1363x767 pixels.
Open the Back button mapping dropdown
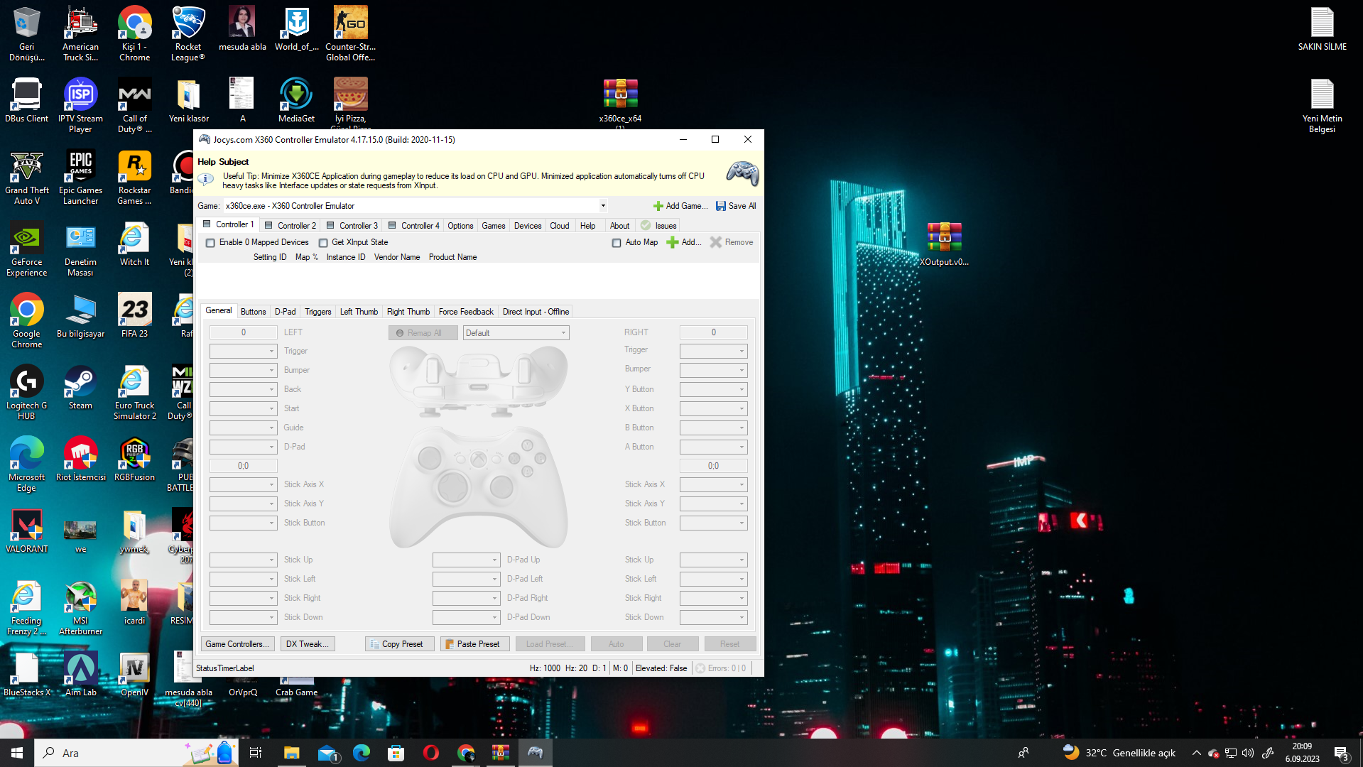(243, 390)
